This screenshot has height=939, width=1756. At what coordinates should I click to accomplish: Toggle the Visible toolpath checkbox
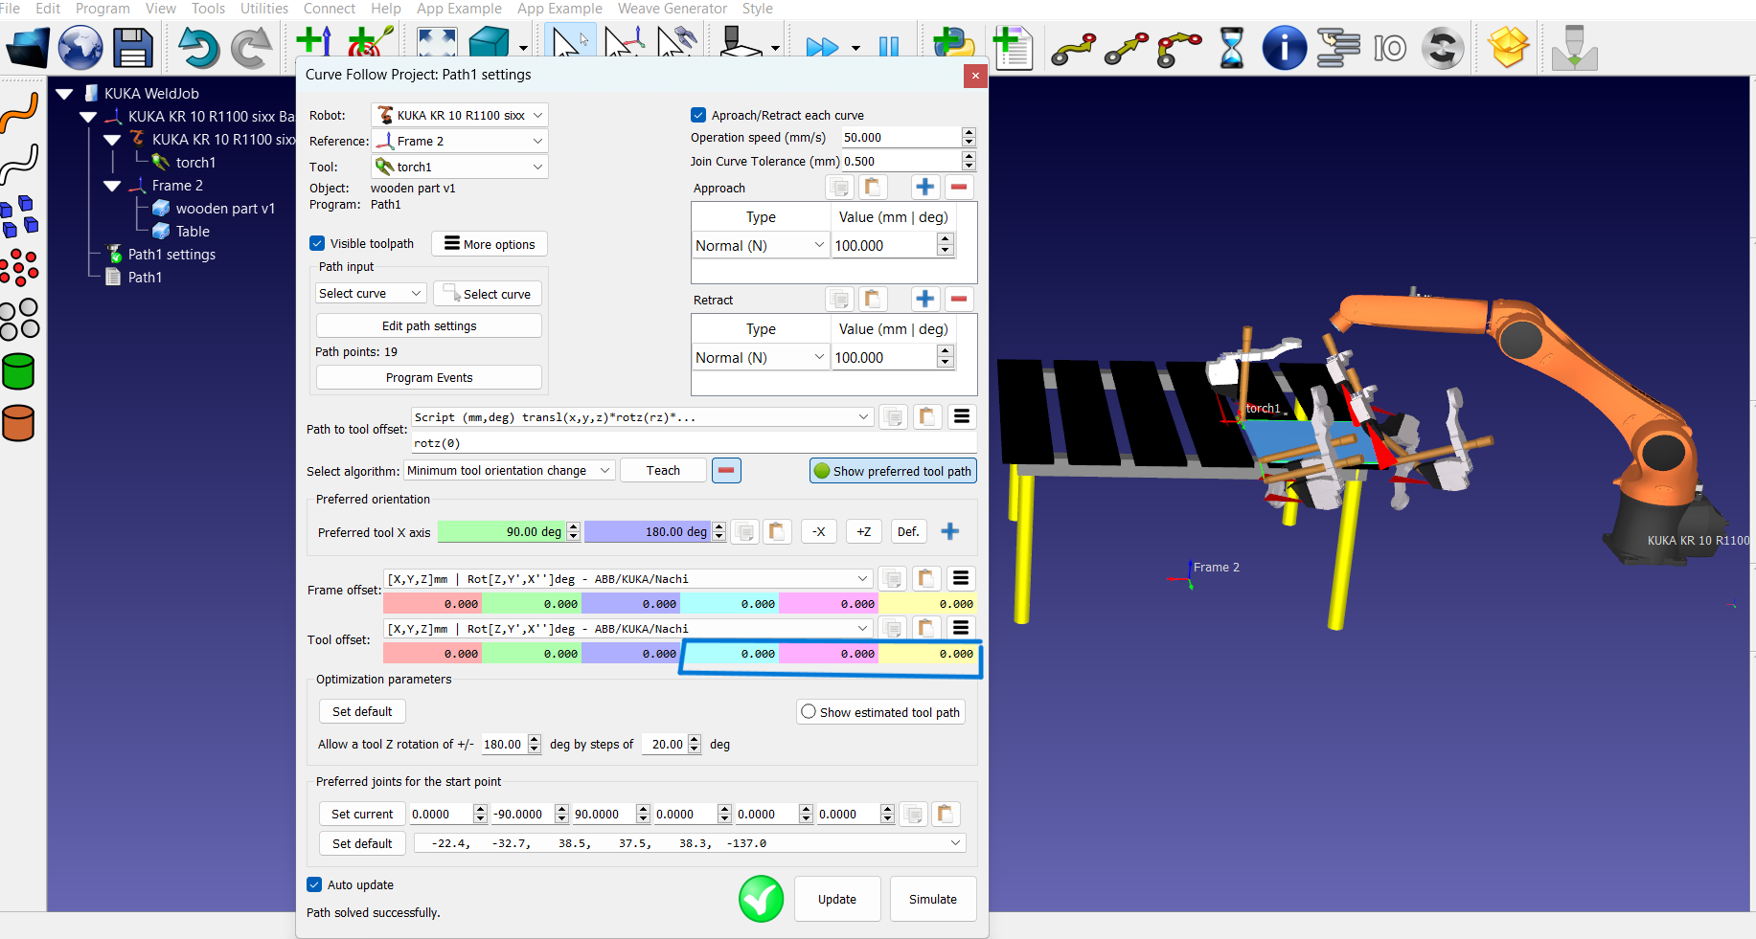click(x=318, y=243)
